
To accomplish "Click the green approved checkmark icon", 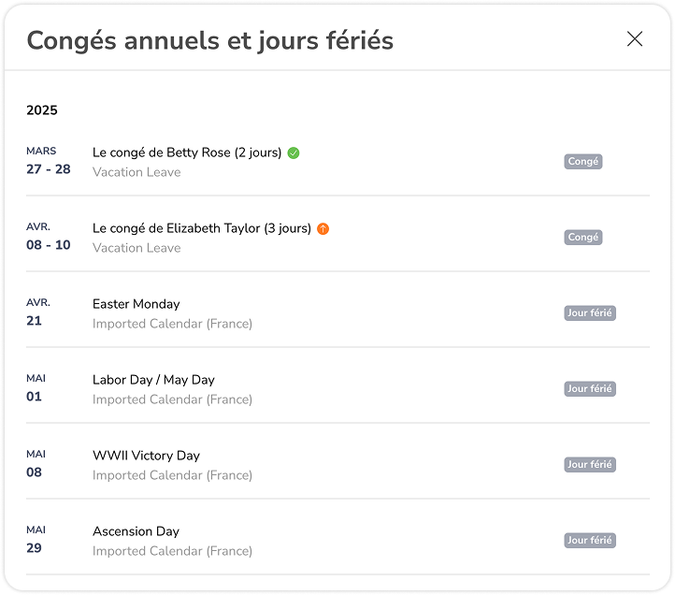I will point(294,152).
